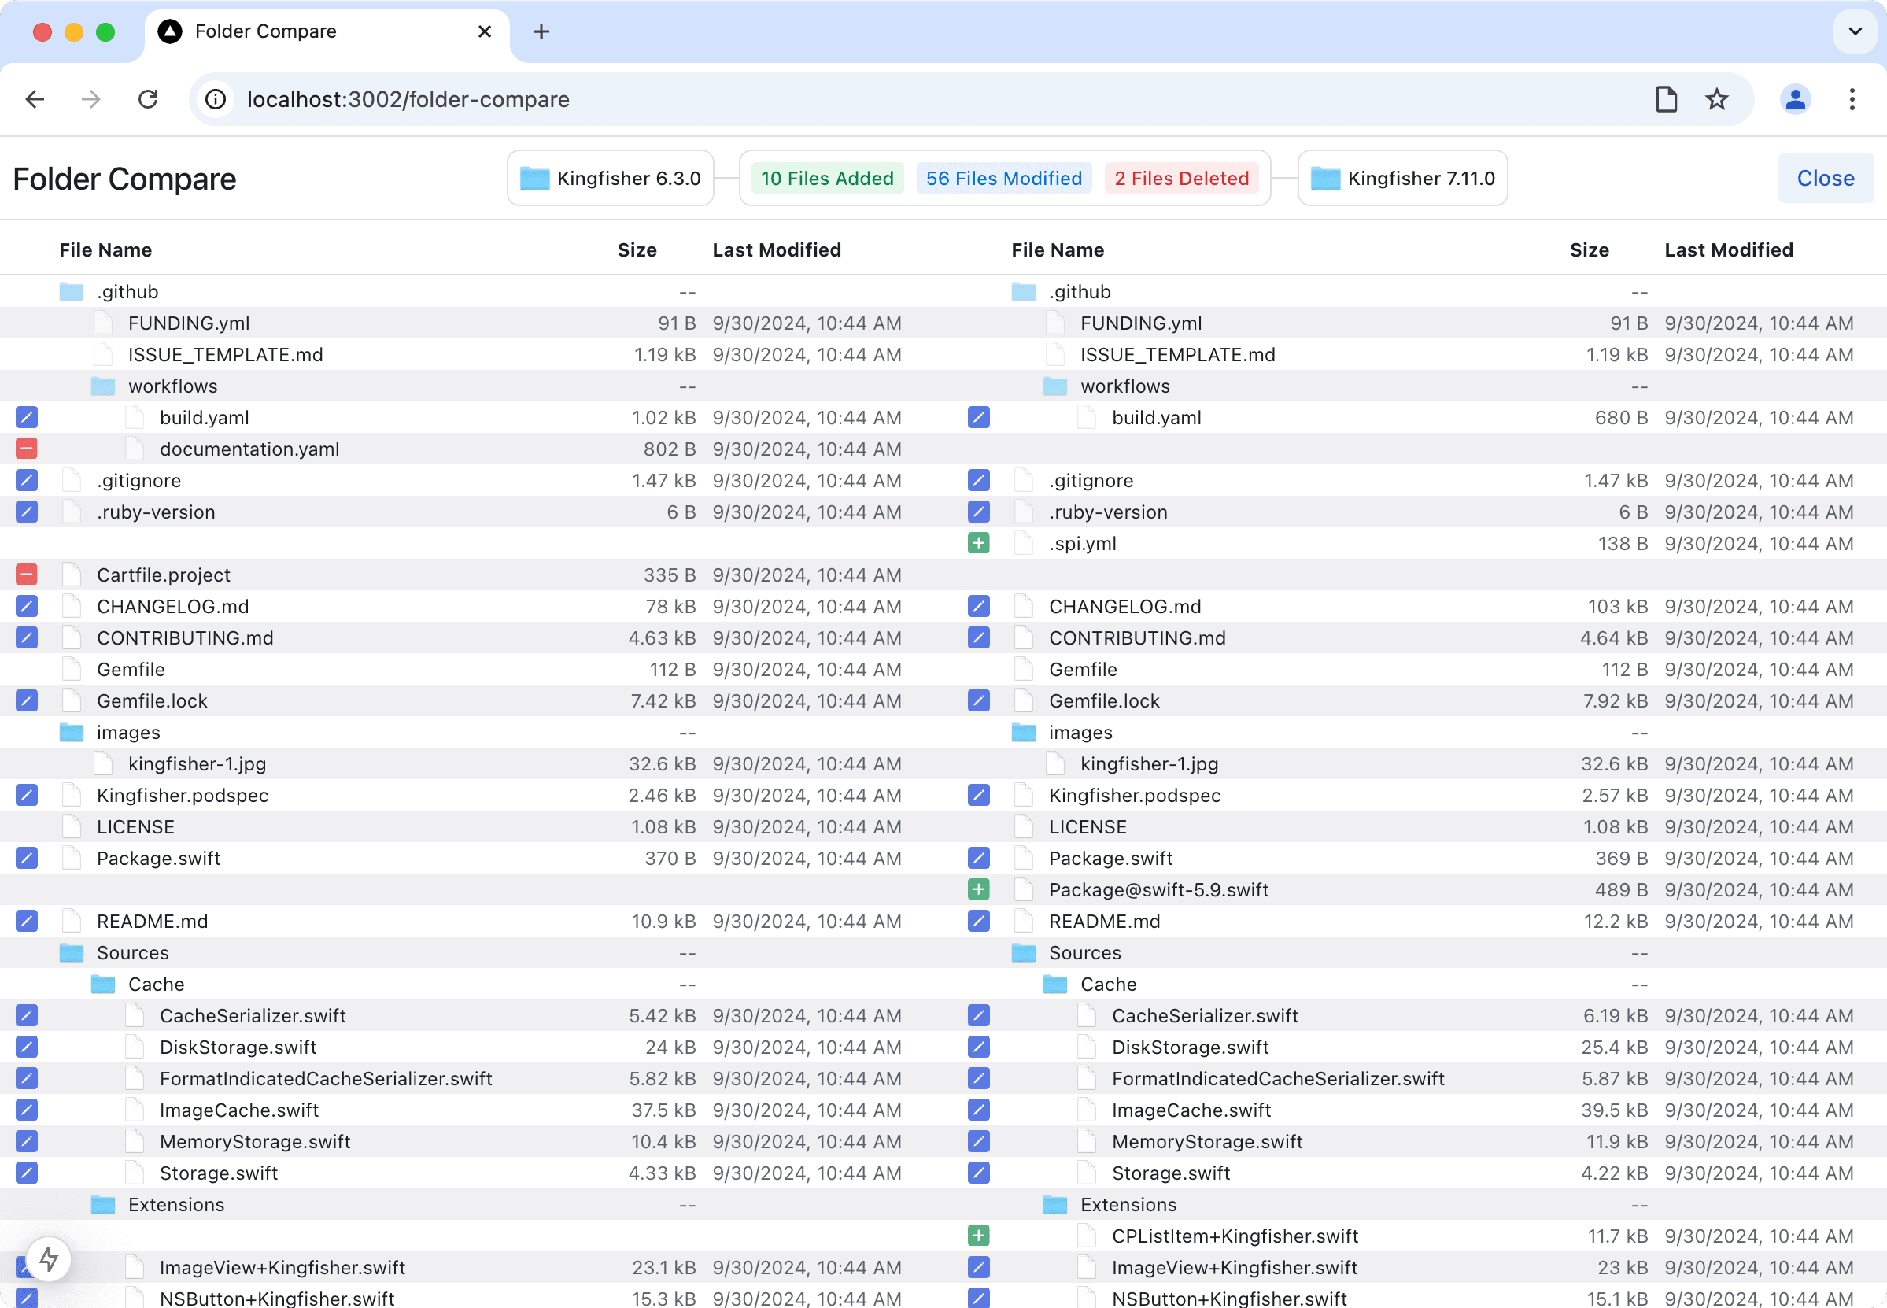Click added plus icon beside .spi.yml

point(978,543)
